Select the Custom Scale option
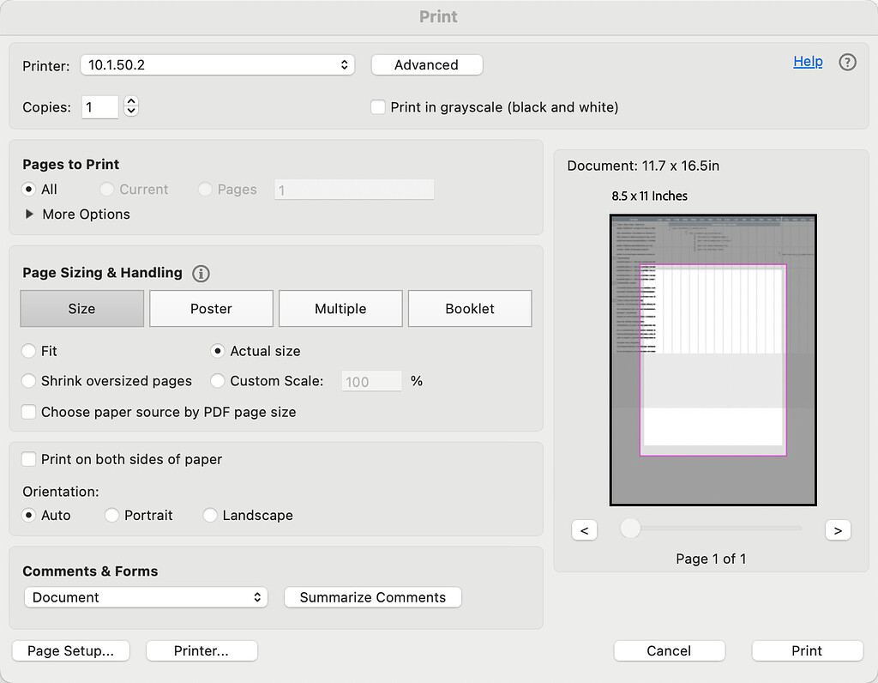The height and width of the screenshot is (683, 878). pyautogui.click(x=218, y=381)
